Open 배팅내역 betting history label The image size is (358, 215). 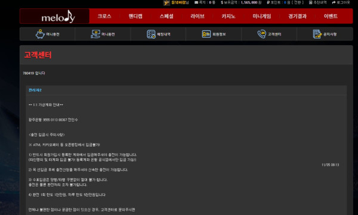[x=163, y=34]
